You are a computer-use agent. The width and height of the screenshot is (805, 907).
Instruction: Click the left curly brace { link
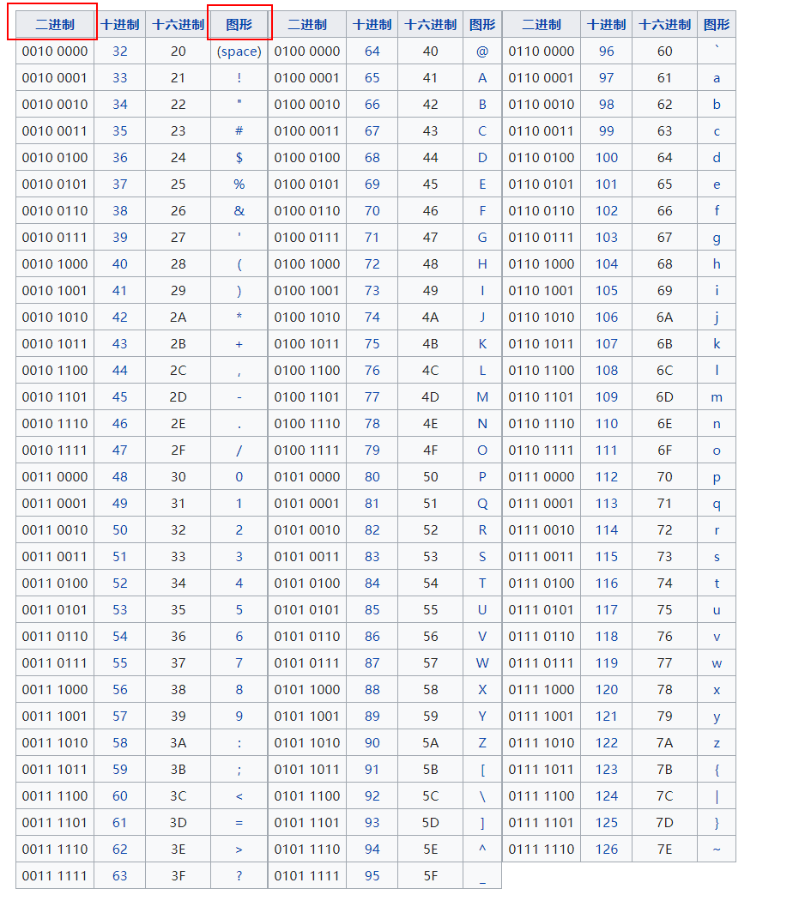click(x=716, y=770)
